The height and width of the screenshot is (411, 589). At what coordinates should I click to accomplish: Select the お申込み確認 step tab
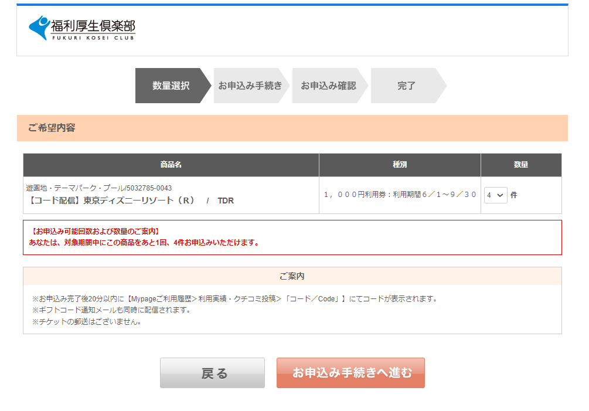pyautogui.click(x=328, y=86)
